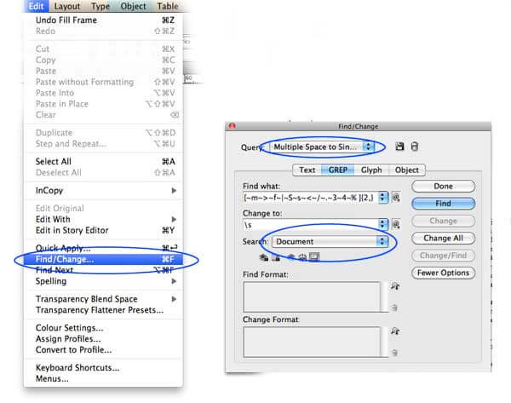
Task: Toggle Include Locked Stories search option
Action: [x=276, y=257]
